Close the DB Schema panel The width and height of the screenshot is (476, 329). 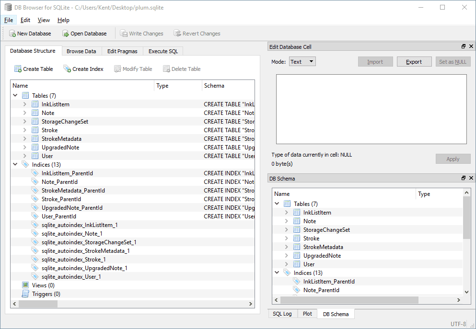pos(471,178)
